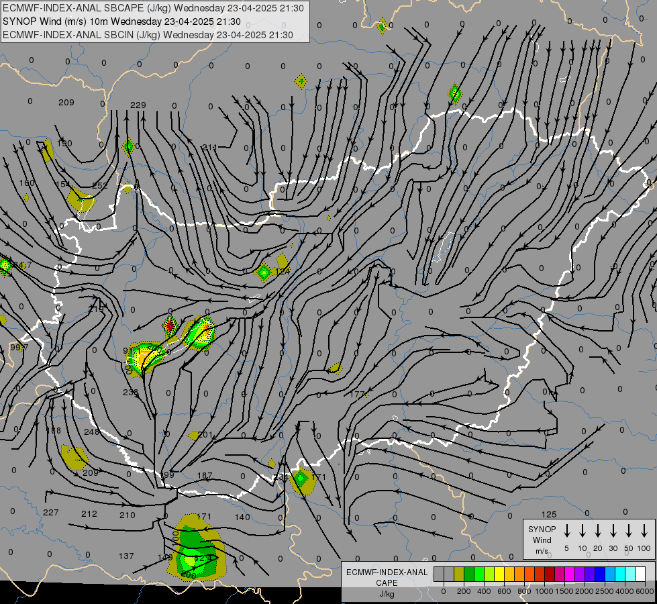Click the 1500 tick label on CAPE scale

tap(564, 591)
